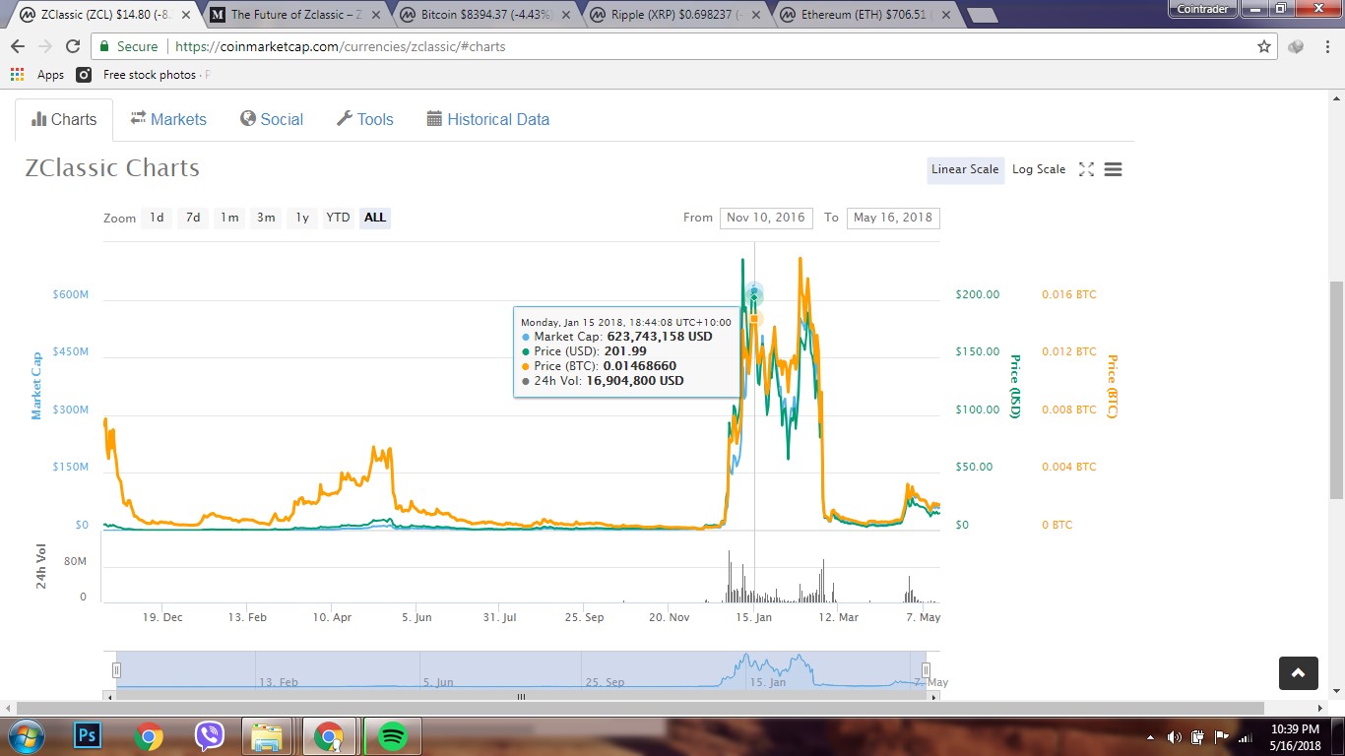Switch to Linear Scale

pyautogui.click(x=965, y=169)
